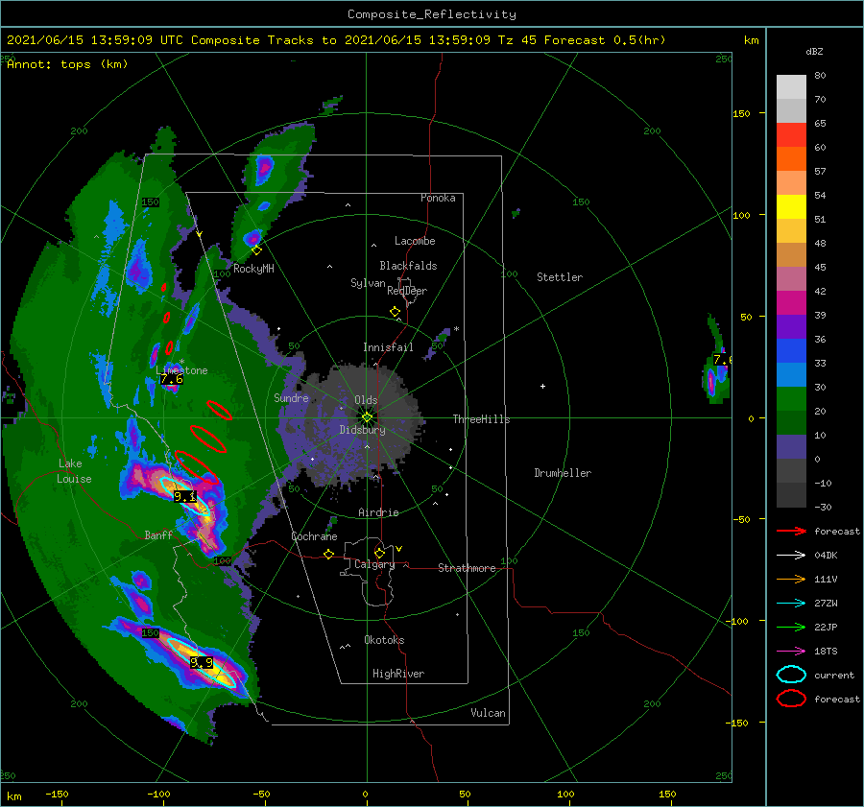Viewport: 864px width, 807px height.
Task: Click the Vulcan town label
Action: point(489,713)
